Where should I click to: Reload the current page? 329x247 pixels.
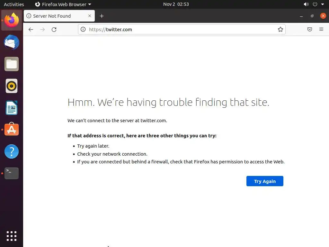point(54,29)
